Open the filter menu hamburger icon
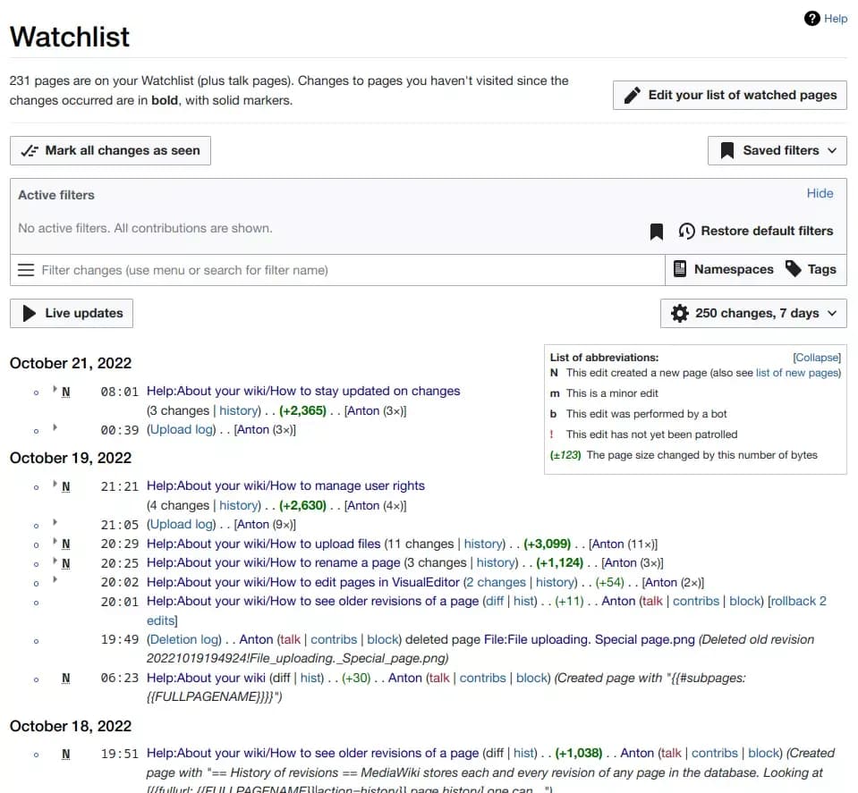The height and width of the screenshot is (793, 858). coord(27,268)
